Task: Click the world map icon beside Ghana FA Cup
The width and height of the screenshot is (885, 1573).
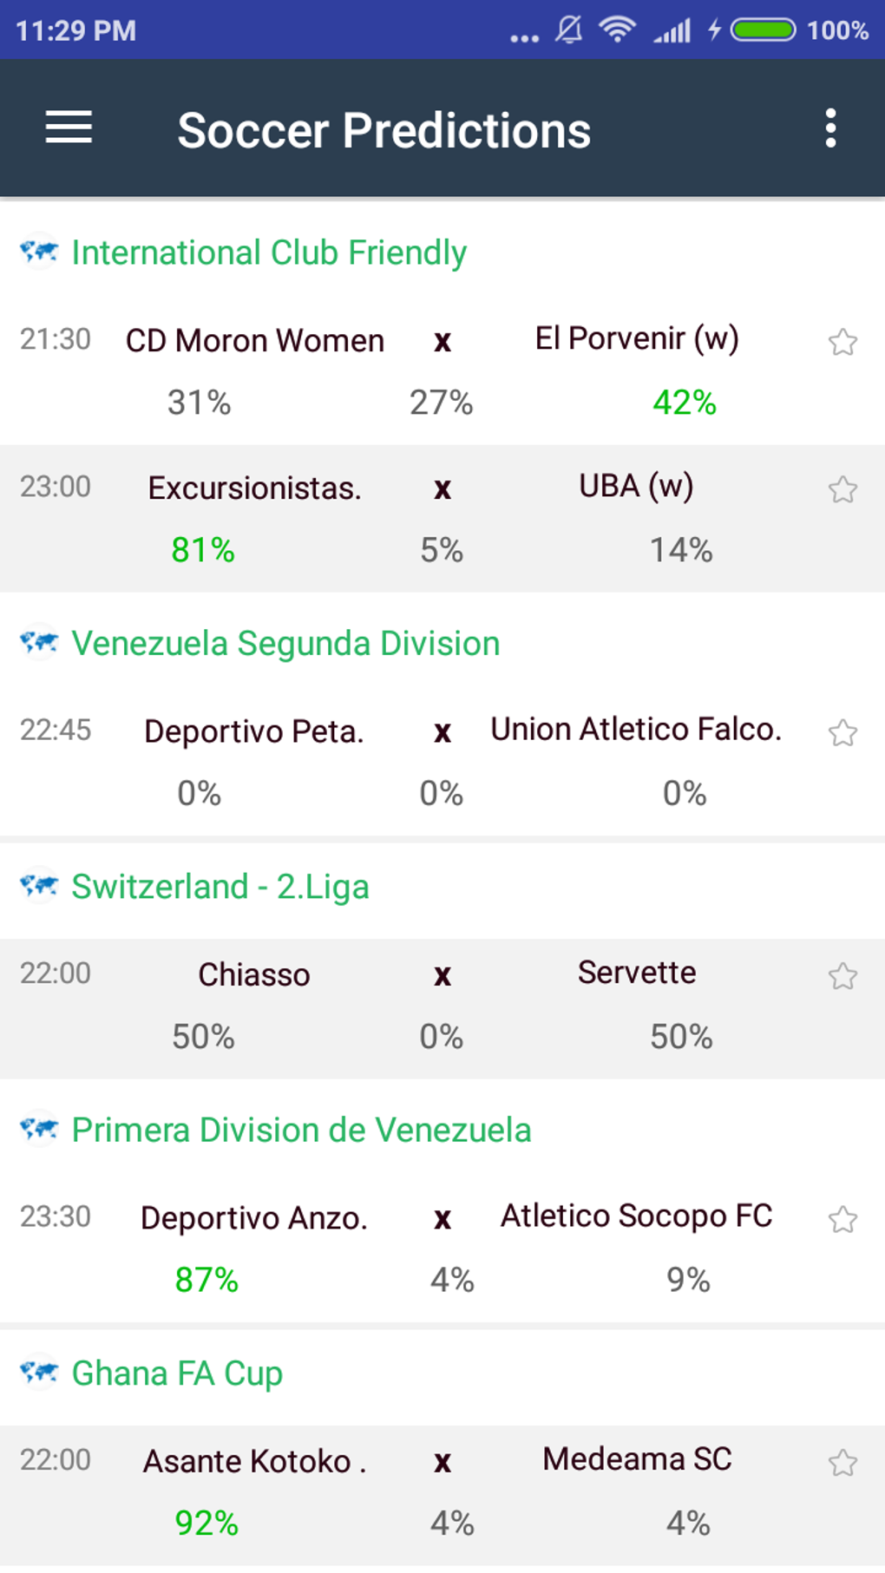Action: (x=39, y=1372)
